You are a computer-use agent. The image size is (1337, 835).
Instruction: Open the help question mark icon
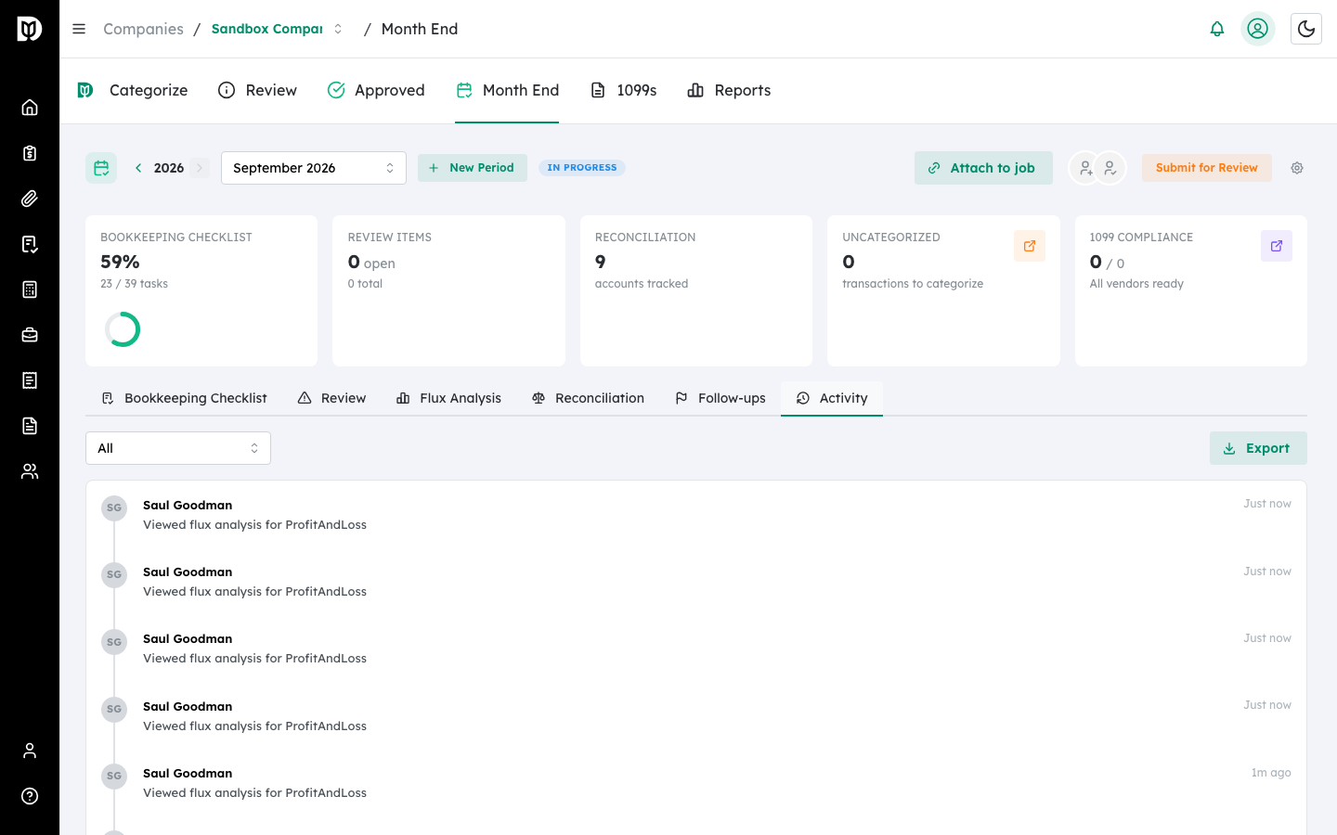(30, 796)
